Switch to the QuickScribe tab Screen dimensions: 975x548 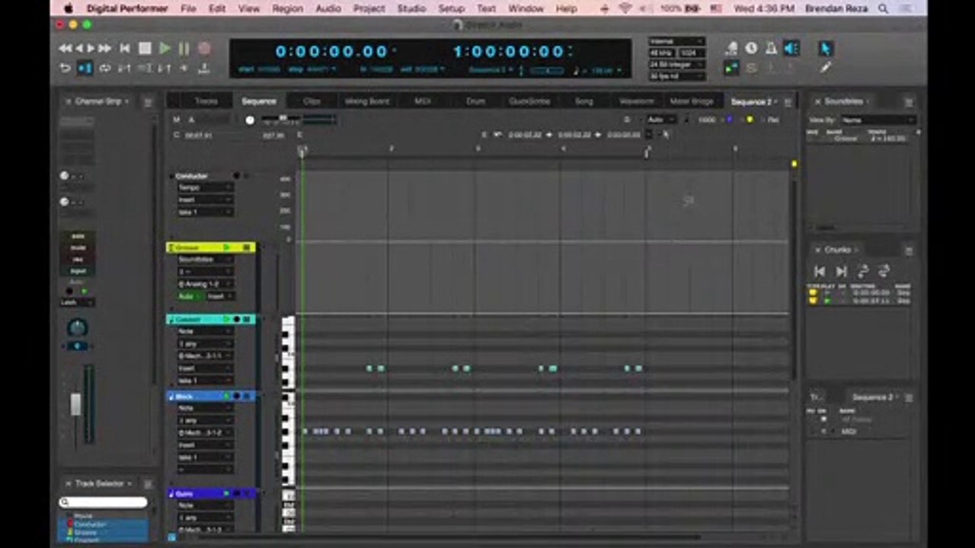pyautogui.click(x=529, y=101)
